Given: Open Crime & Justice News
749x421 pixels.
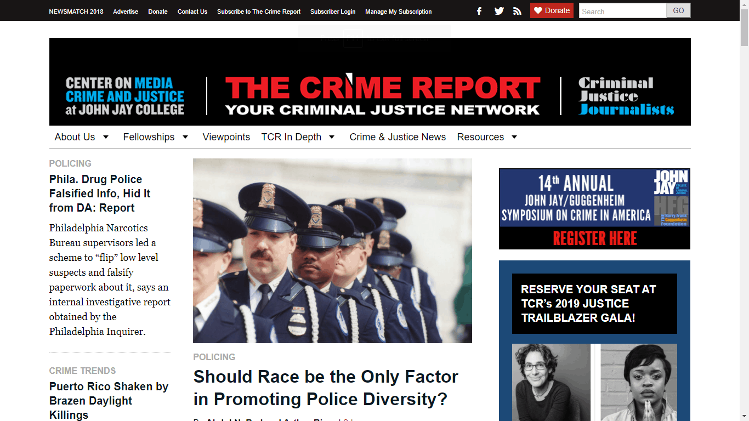Looking at the screenshot, I should (x=398, y=137).
